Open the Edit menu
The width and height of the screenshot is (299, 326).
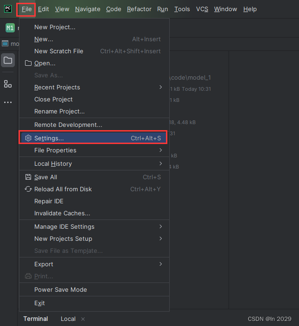pos(43,9)
